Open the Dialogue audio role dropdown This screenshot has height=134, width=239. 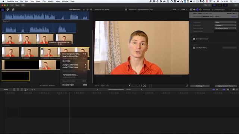tap(226, 25)
